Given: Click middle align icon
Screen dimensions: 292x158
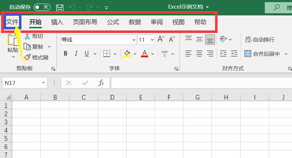Looking at the screenshot, I should [199, 39].
